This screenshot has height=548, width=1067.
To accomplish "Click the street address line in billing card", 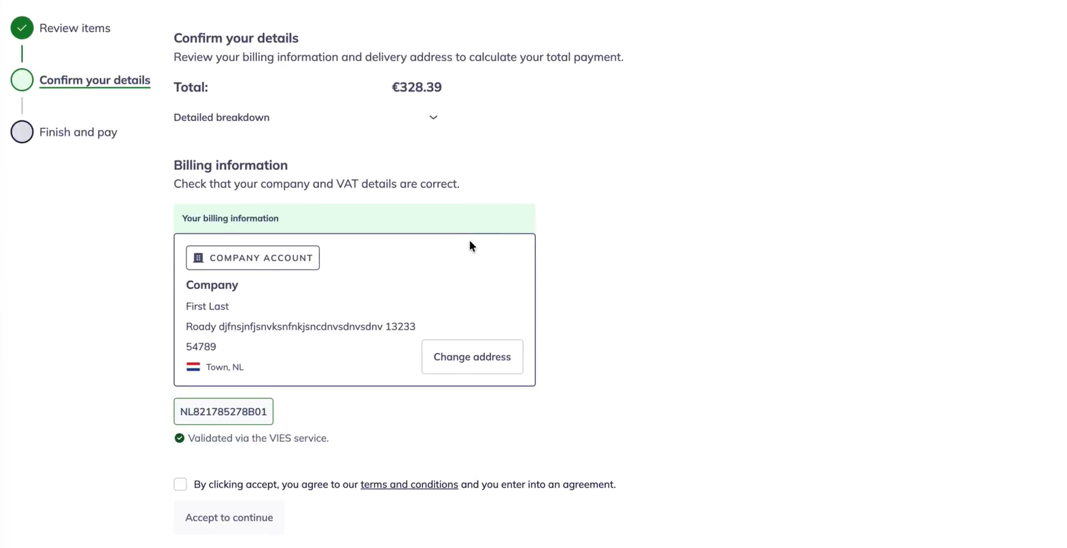I will [x=301, y=327].
